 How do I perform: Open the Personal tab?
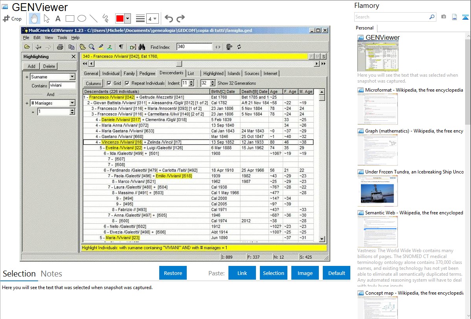364,28
